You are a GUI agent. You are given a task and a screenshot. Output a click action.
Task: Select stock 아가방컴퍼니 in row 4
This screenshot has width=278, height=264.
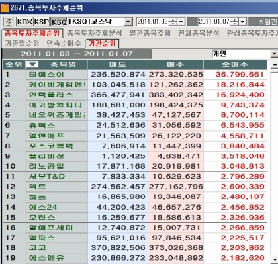56,105
